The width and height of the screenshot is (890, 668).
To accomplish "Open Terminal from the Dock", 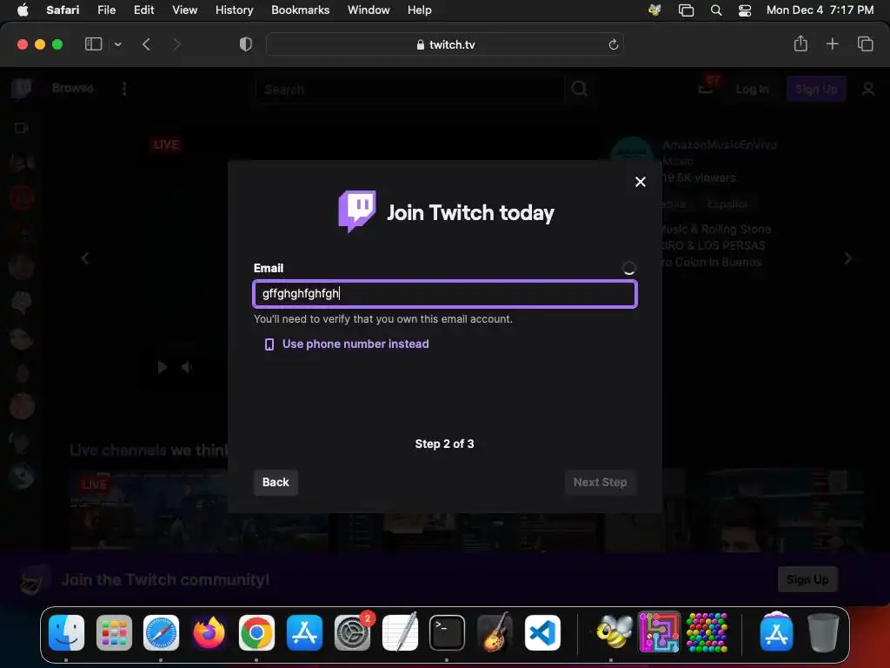I will [447, 632].
